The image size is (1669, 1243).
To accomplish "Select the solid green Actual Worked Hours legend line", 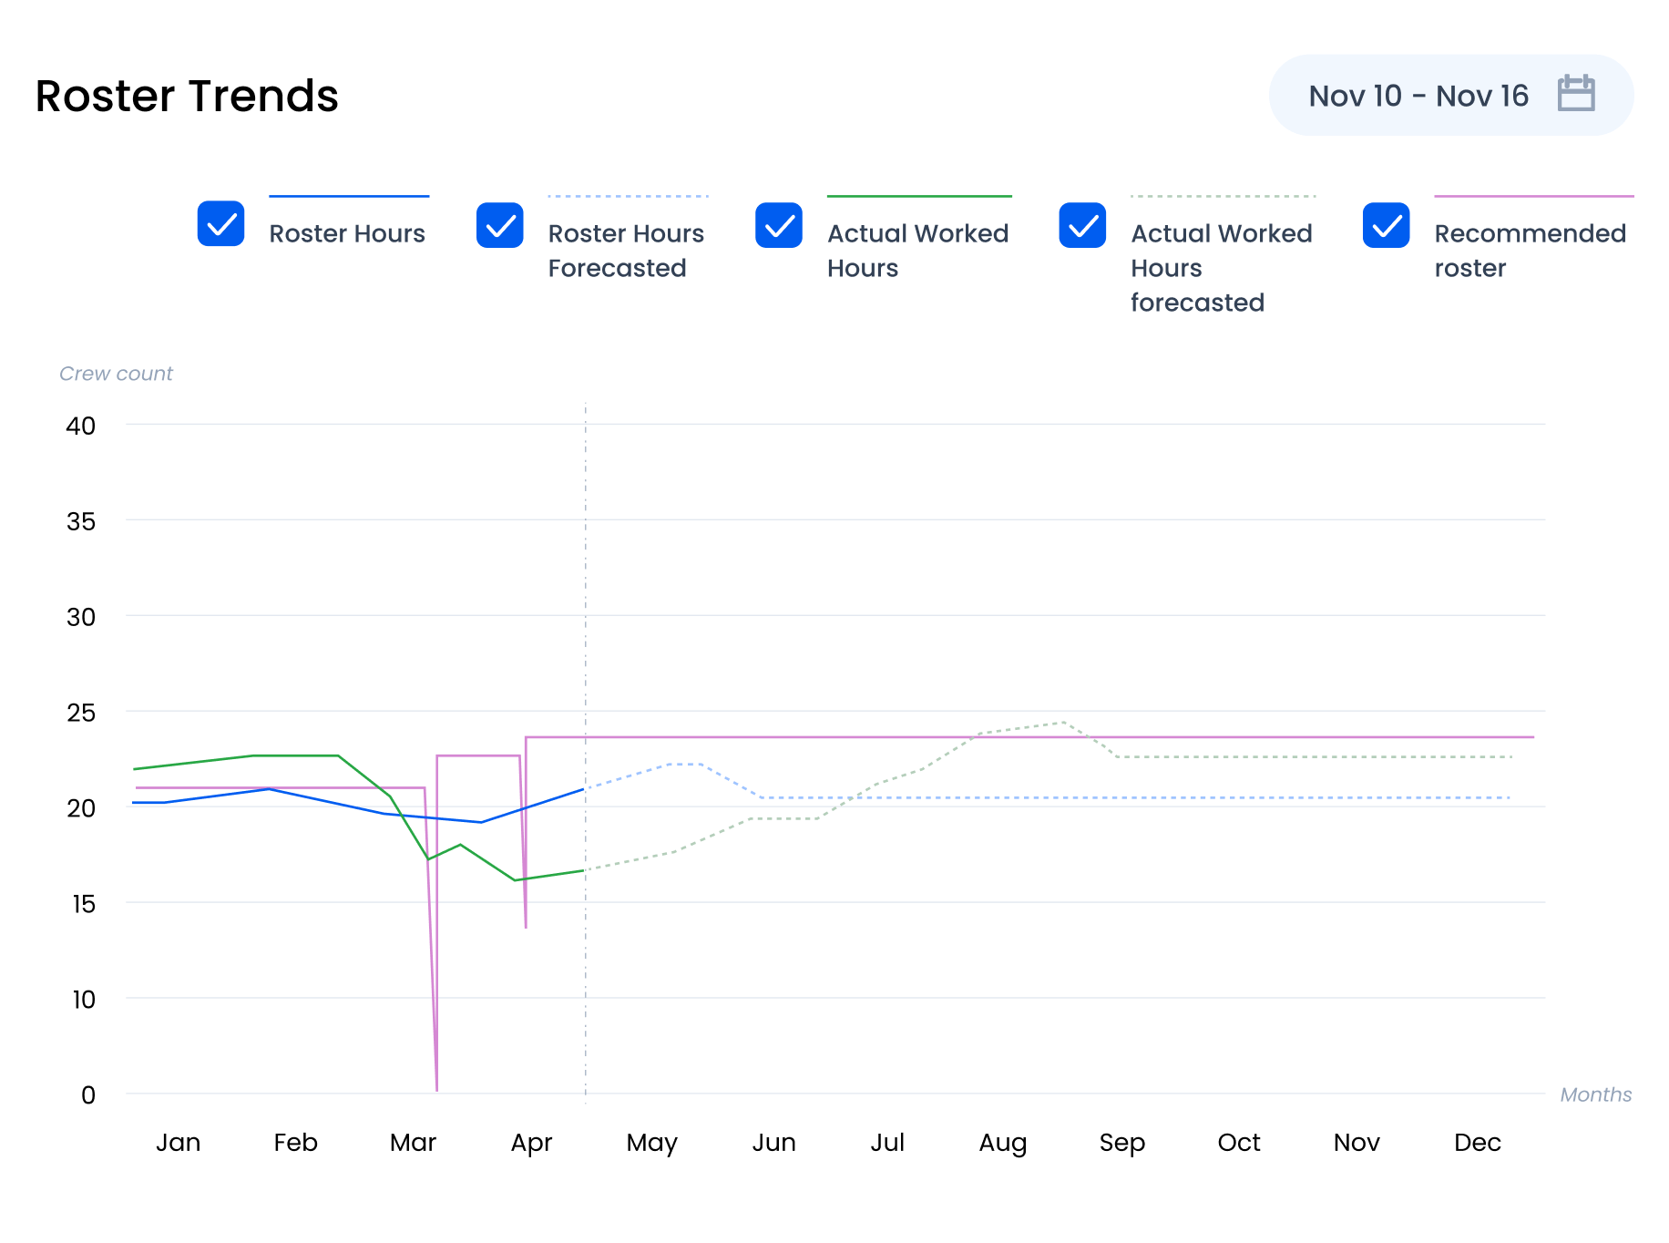I will [919, 196].
